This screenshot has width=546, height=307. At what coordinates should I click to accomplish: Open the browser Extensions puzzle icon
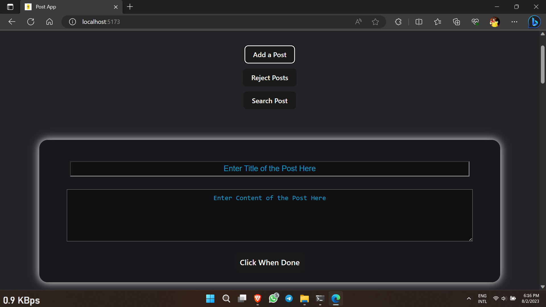point(398,22)
